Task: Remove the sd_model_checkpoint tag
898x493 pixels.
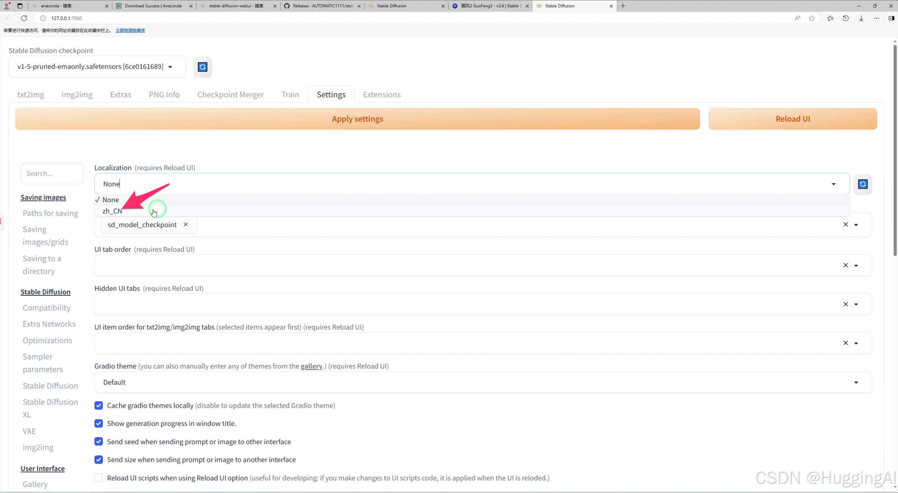Action: pos(186,224)
